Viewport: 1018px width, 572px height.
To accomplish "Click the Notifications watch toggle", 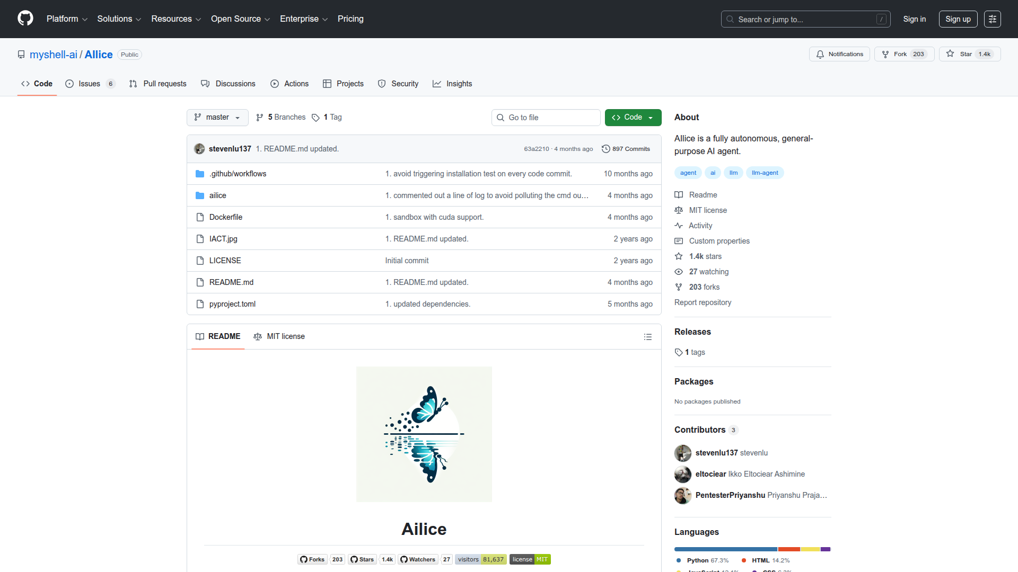I will (839, 54).
